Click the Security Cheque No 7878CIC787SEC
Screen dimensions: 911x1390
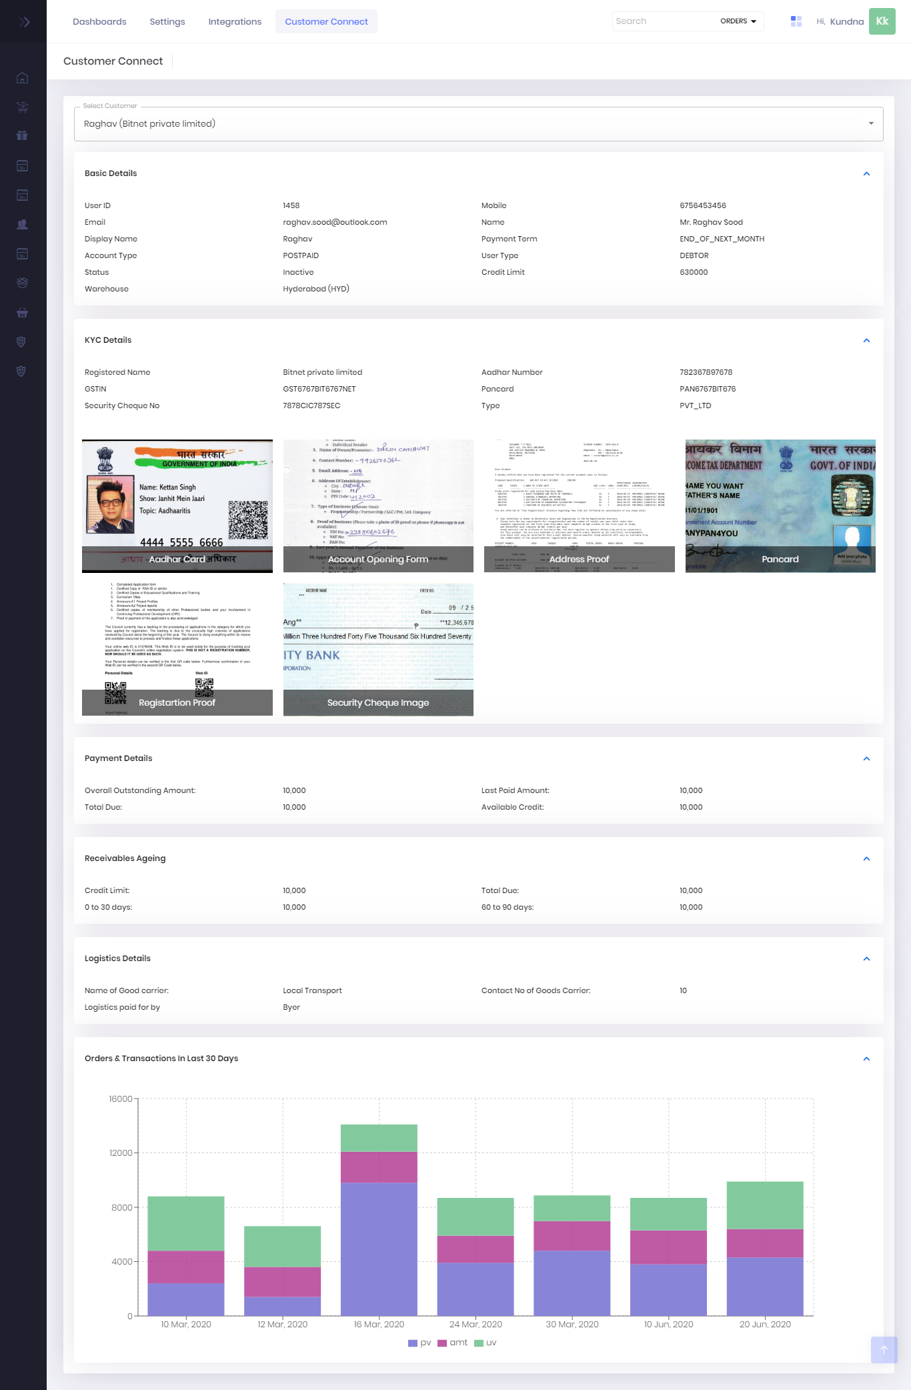point(311,406)
